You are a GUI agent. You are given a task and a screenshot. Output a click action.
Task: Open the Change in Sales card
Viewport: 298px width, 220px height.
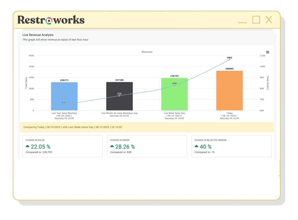tap(63, 146)
